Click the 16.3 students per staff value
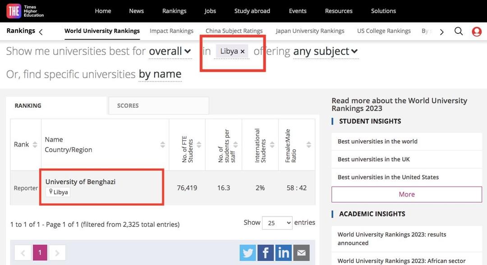This screenshot has height=265, width=487. tap(224, 188)
